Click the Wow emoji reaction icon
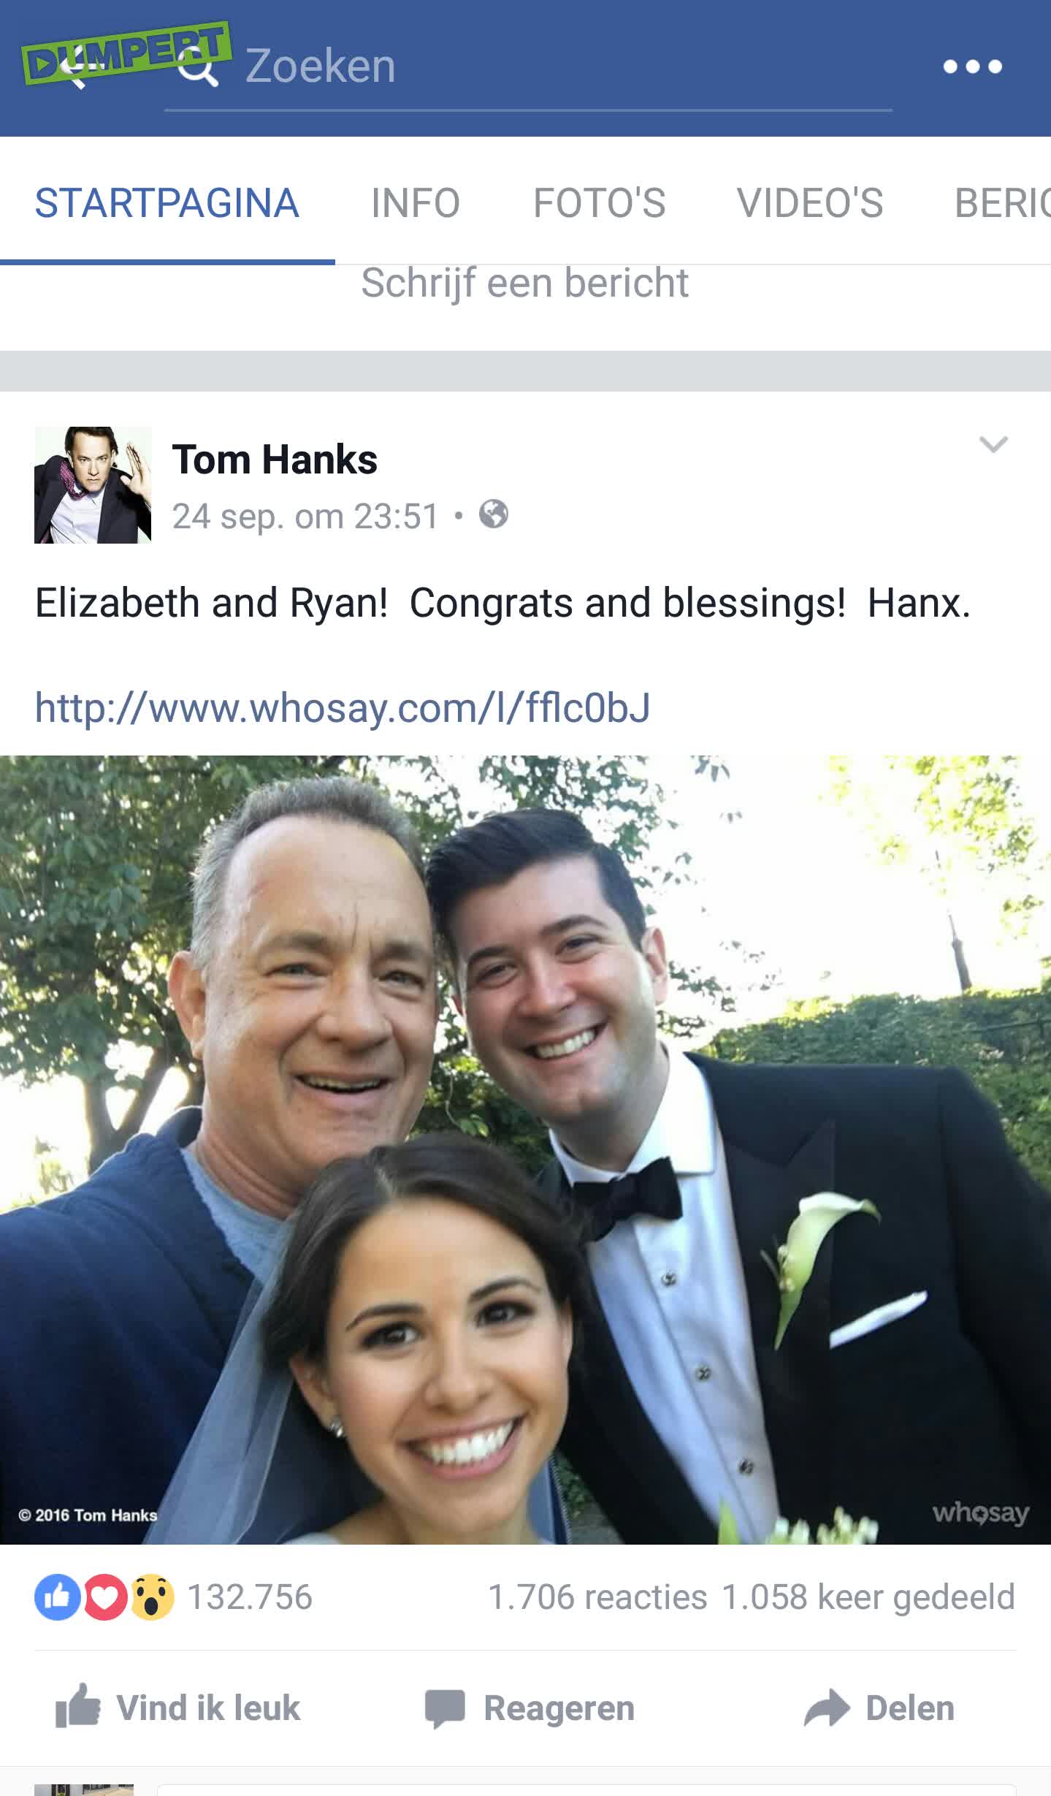 (152, 1597)
